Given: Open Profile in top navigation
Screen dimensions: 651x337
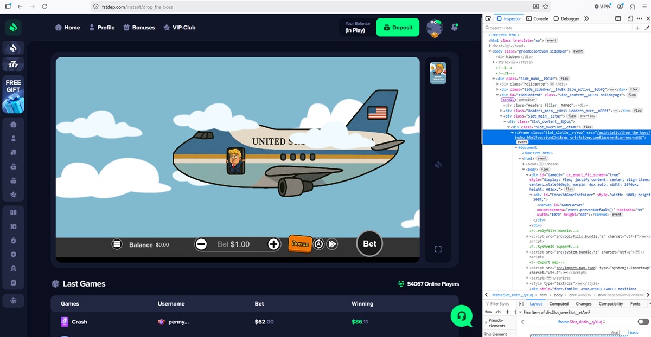Looking at the screenshot, I should 101,27.
